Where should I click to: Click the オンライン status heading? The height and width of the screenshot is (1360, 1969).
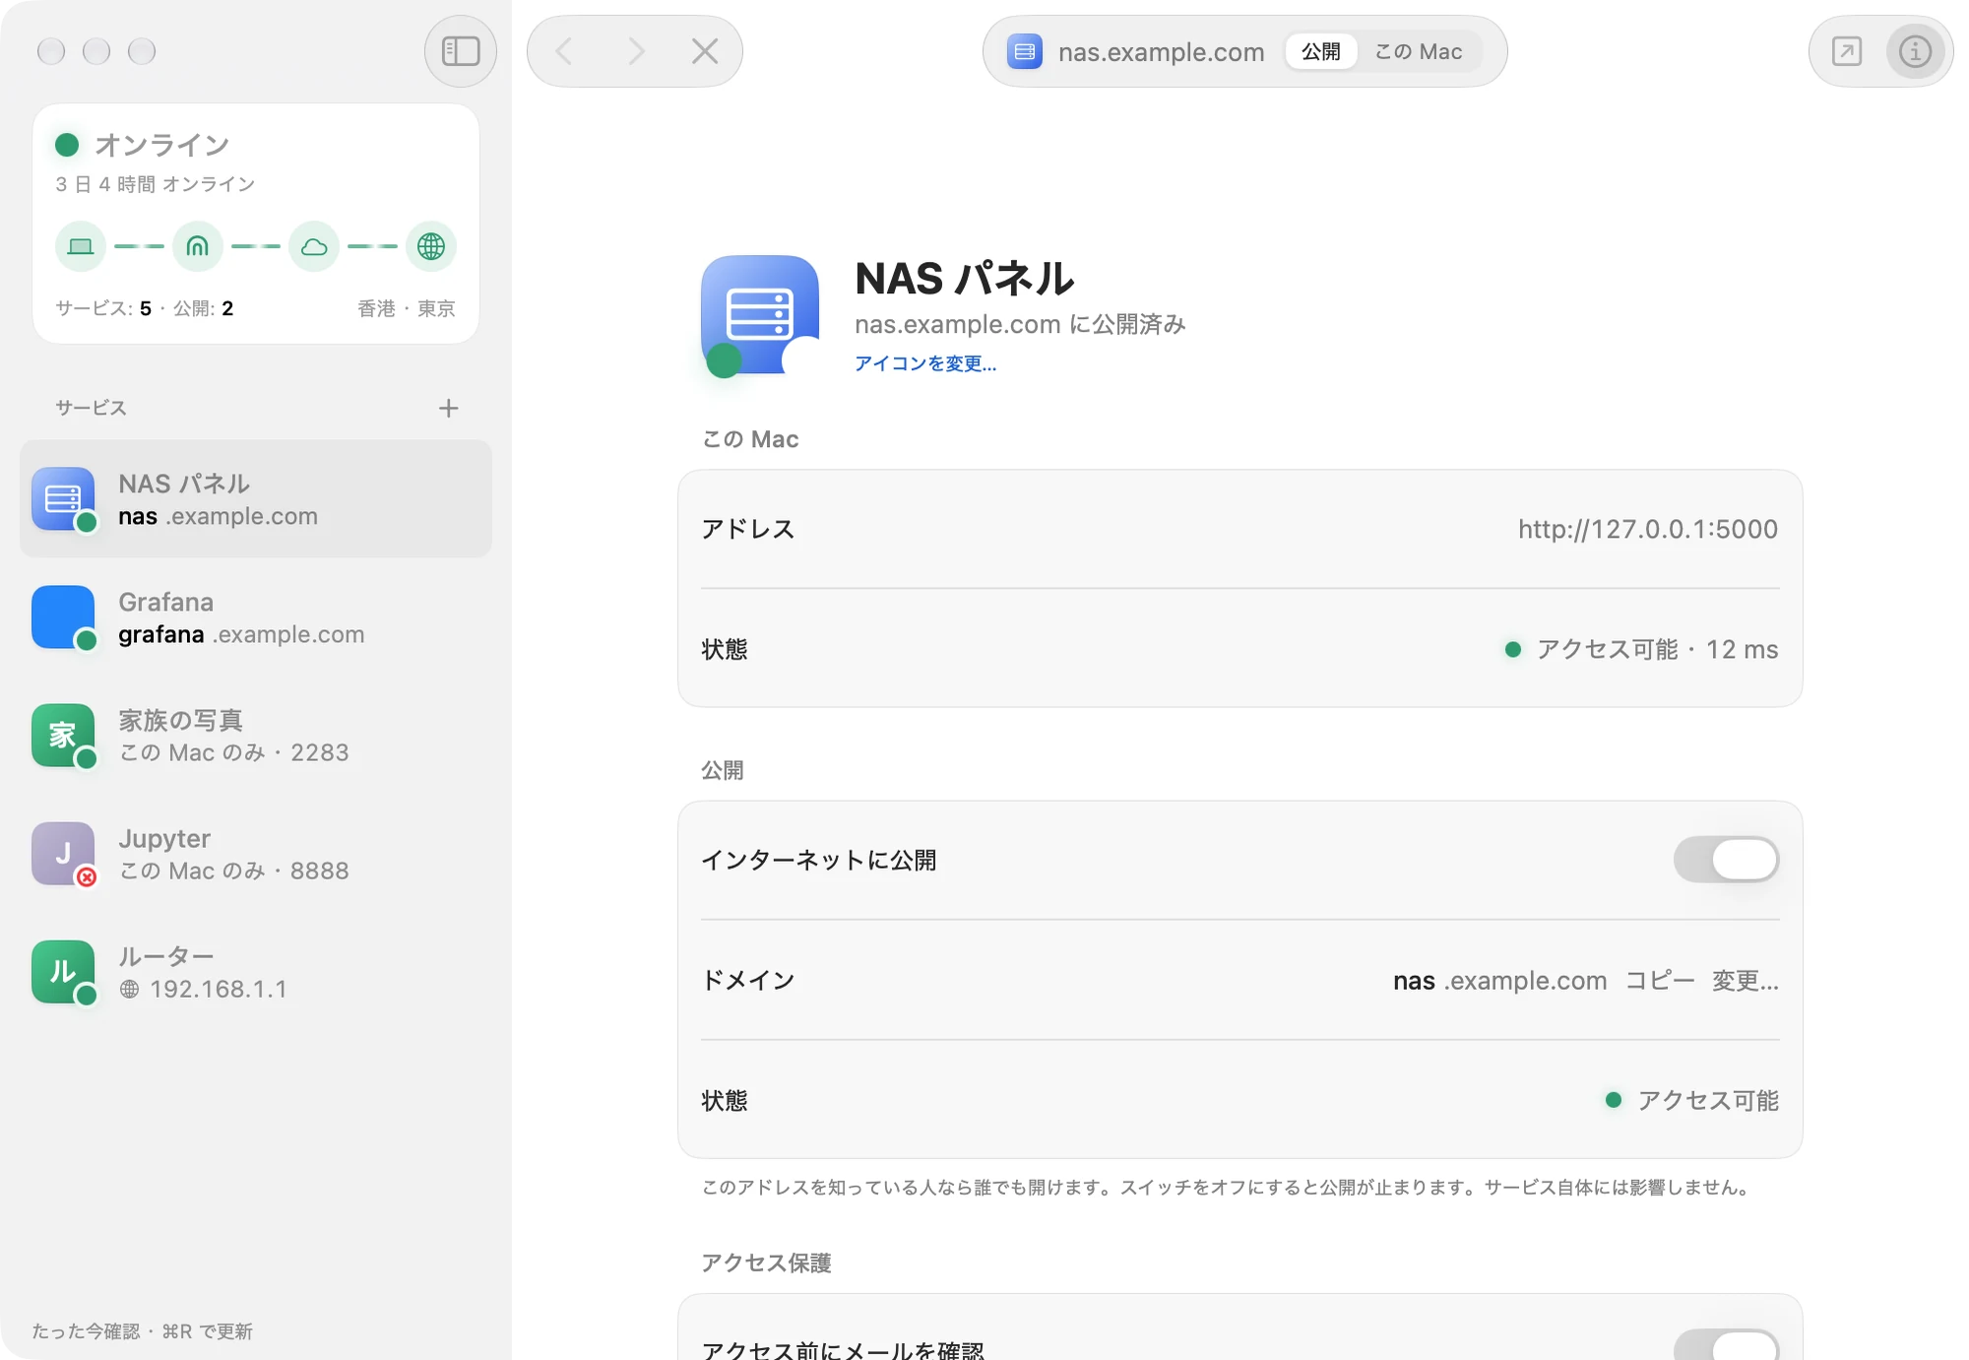[162, 145]
